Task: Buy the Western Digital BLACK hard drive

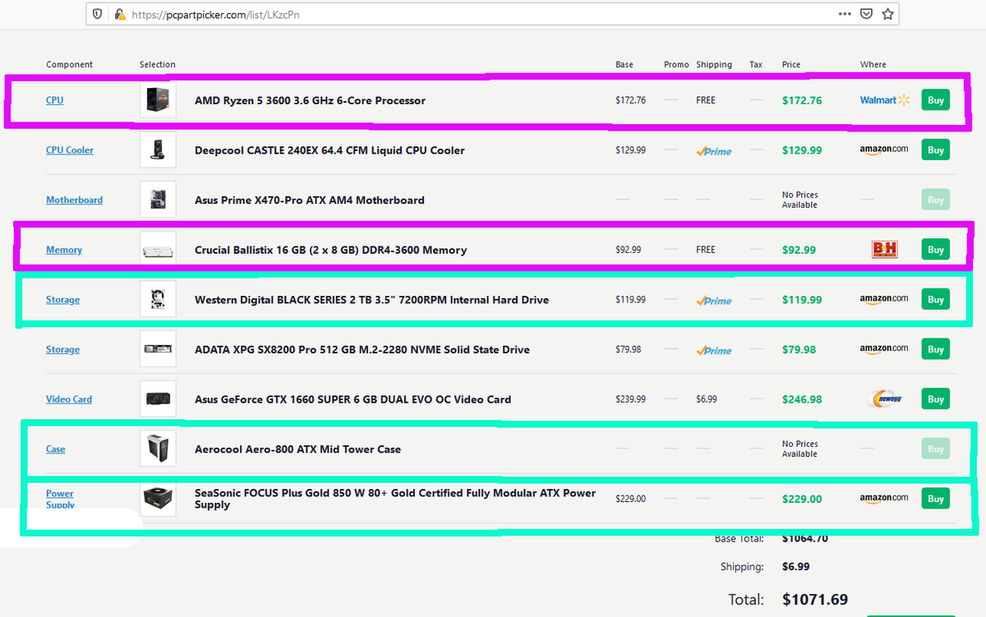Action: 935,300
